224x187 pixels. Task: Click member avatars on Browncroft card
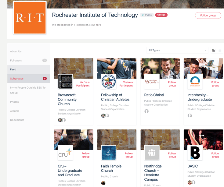coord(62,120)
